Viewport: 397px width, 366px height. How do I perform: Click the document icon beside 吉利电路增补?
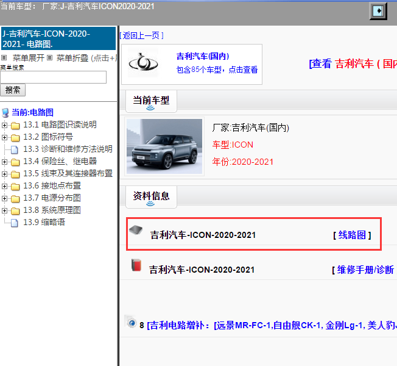131,321
